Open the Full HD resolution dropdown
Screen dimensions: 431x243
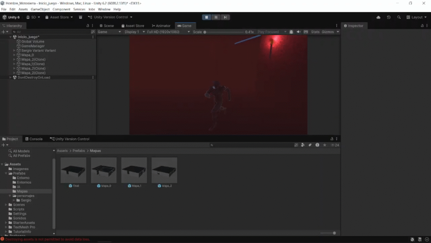[x=166, y=32]
